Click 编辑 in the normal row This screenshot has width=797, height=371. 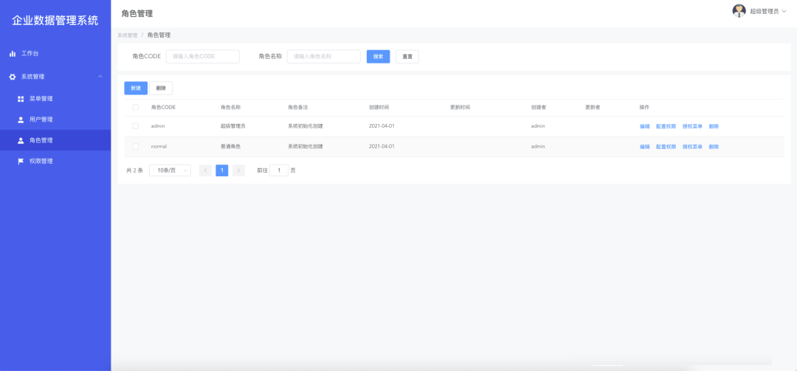(644, 146)
